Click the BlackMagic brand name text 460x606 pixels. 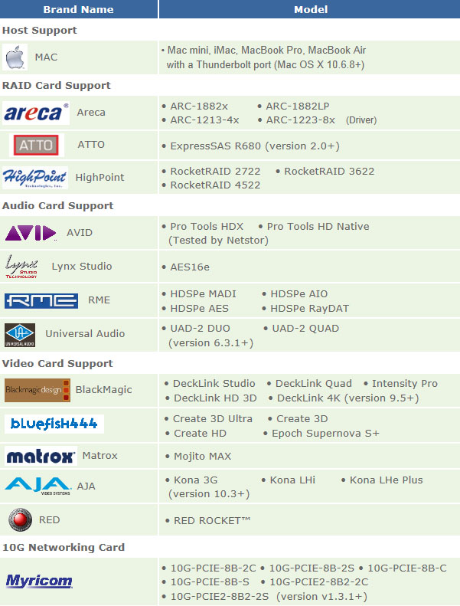(103, 389)
